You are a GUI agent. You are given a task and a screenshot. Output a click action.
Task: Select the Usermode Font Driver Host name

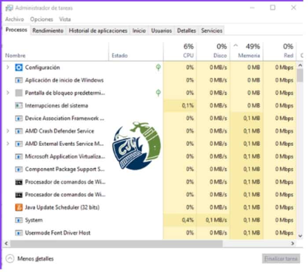click(58, 233)
